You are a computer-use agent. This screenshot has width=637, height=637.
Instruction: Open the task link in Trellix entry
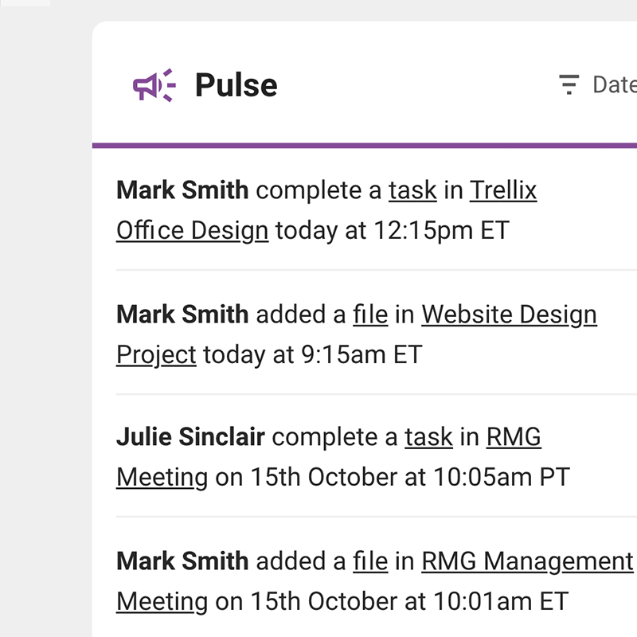[412, 191]
